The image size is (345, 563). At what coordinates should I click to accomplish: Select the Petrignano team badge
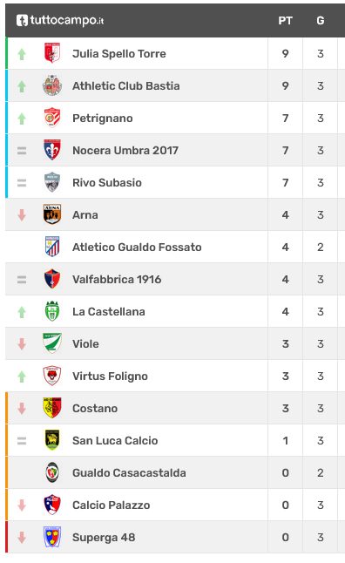[52, 118]
